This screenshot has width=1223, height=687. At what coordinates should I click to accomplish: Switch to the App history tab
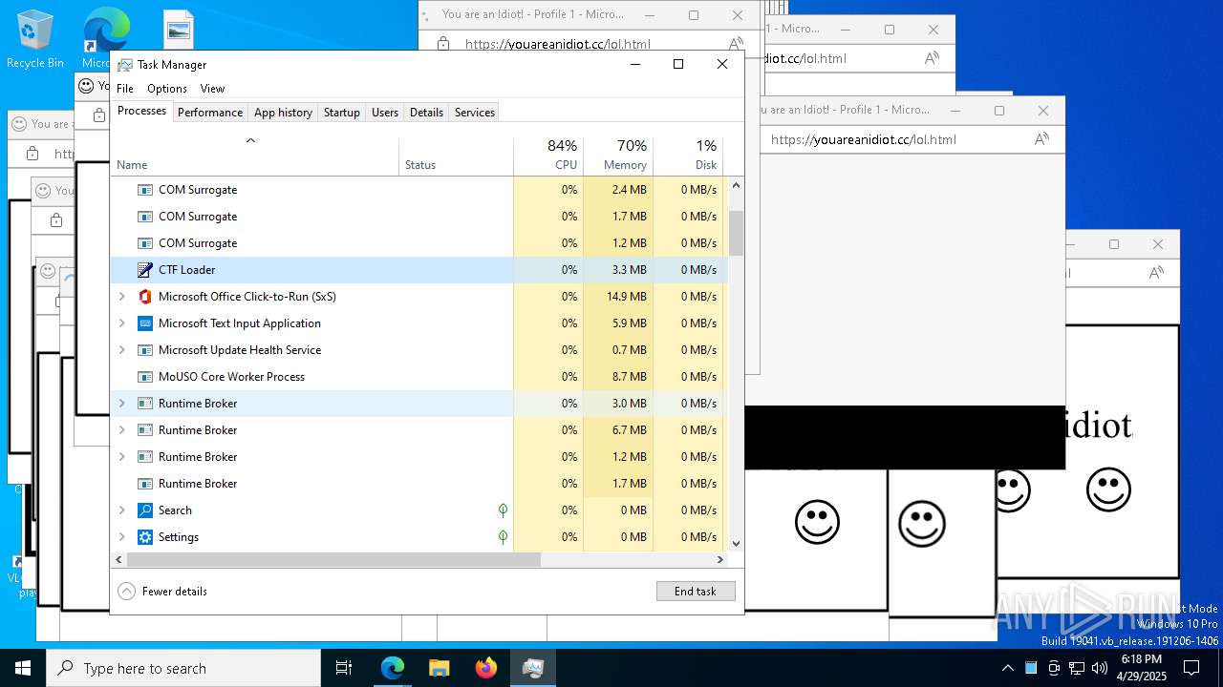tap(283, 113)
